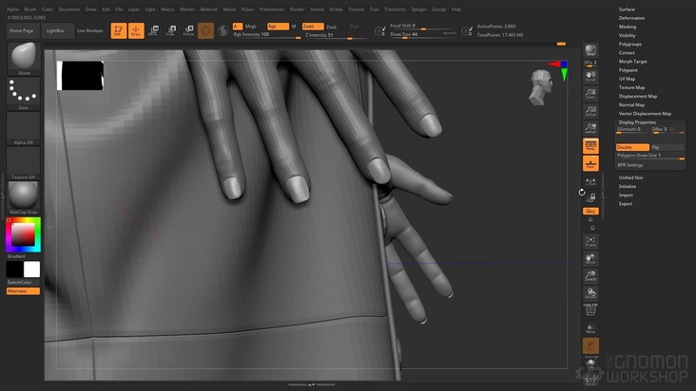Screen dimensions: 696x391
Task: Click the AAHalf icon
Action: [x=590, y=128]
